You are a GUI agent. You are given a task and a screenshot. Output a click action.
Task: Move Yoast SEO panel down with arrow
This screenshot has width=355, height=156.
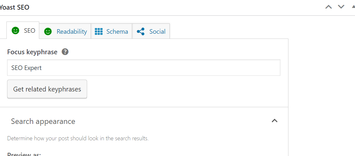click(x=341, y=7)
